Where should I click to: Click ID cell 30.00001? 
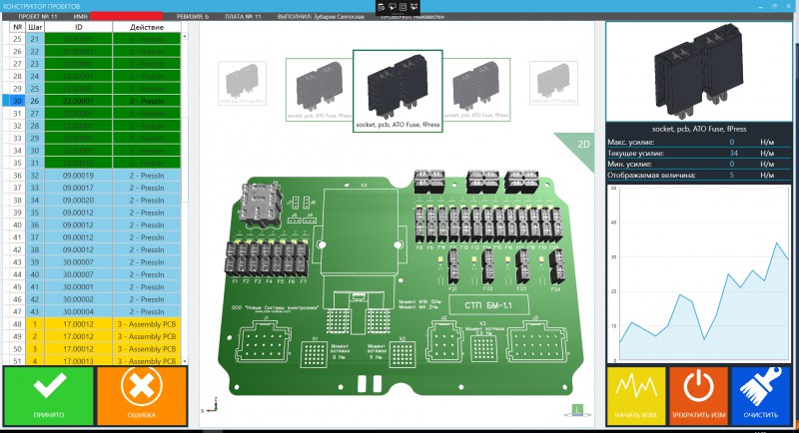tap(79, 287)
